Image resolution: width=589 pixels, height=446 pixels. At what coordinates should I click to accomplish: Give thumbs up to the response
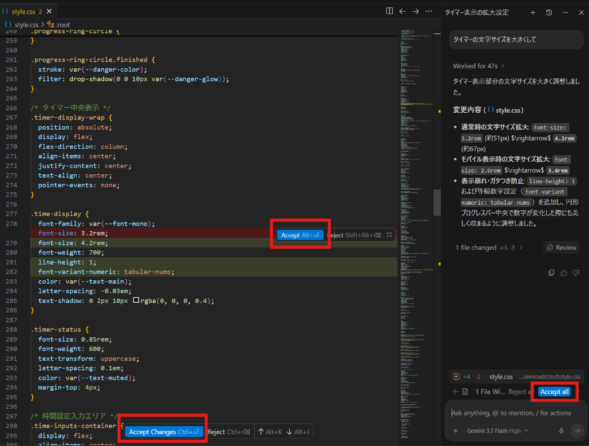click(x=564, y=273)
